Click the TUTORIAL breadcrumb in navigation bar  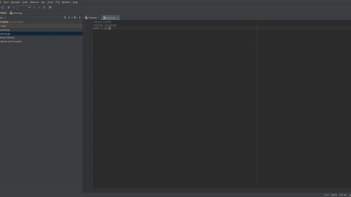(3, 13)
